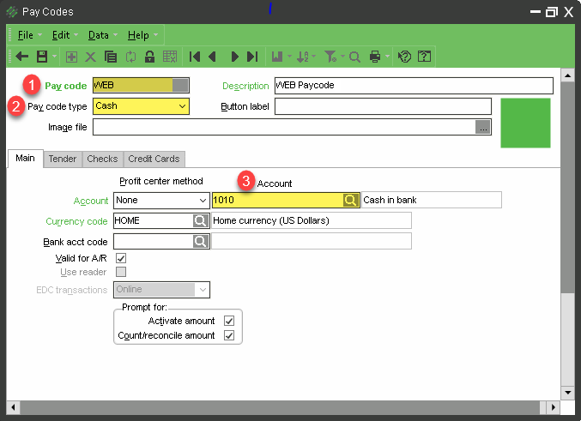
Task: Click the horizontal scrollbar left arrow
Action: click(14, 407)
